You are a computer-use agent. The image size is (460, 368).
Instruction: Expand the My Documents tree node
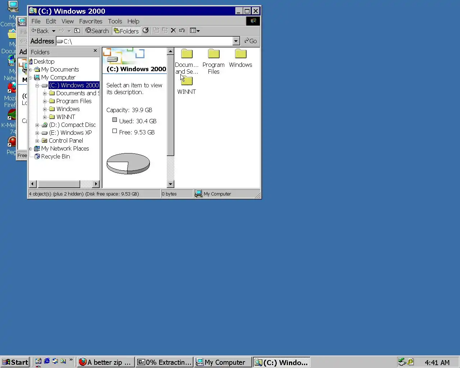coord(30,70)
